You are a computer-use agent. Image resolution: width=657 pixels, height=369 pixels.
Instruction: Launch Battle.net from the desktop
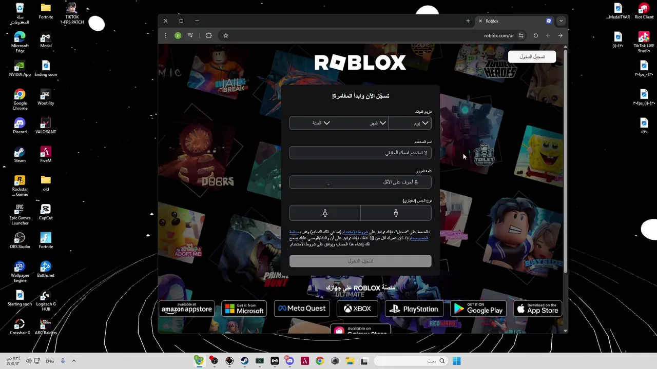pyautogui.click(x=46, y=270)
